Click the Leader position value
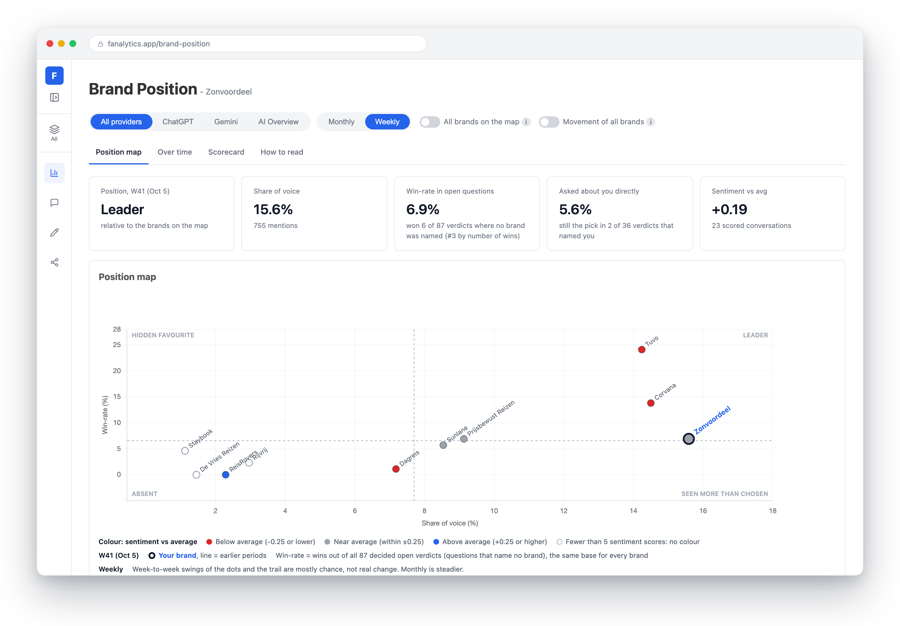 pos(122,210)
